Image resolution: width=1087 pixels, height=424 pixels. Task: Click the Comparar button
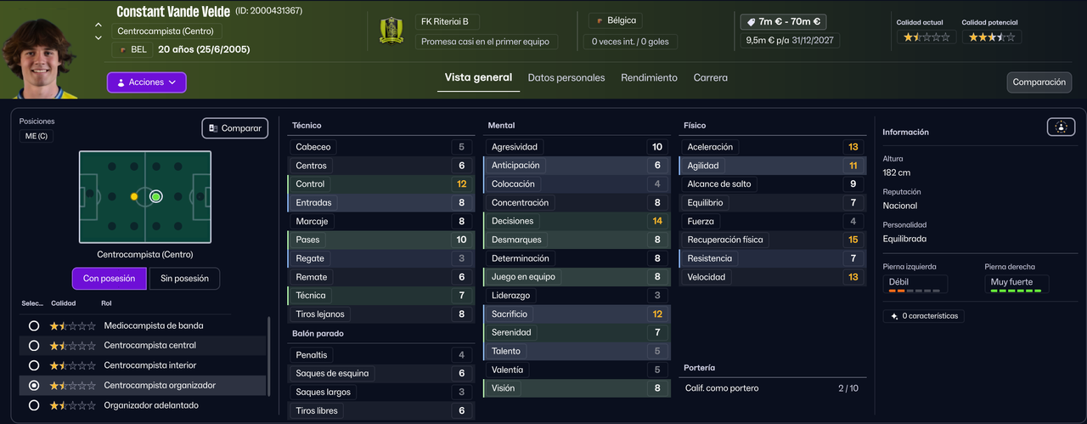pos(235,128)
